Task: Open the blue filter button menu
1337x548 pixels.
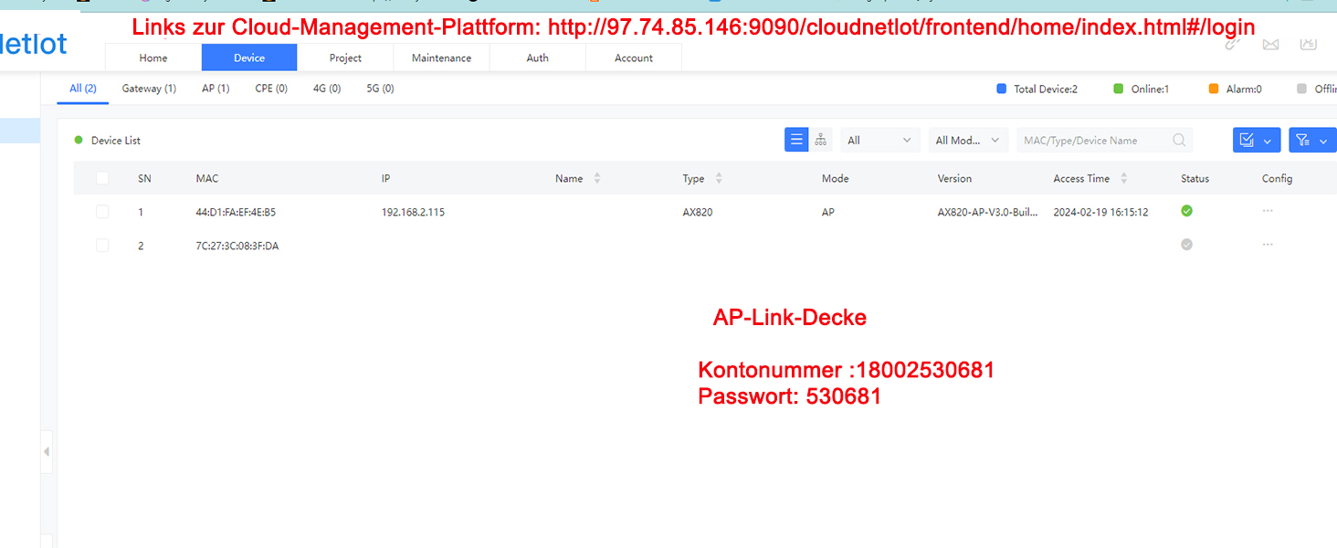Action: (1313, 141)
